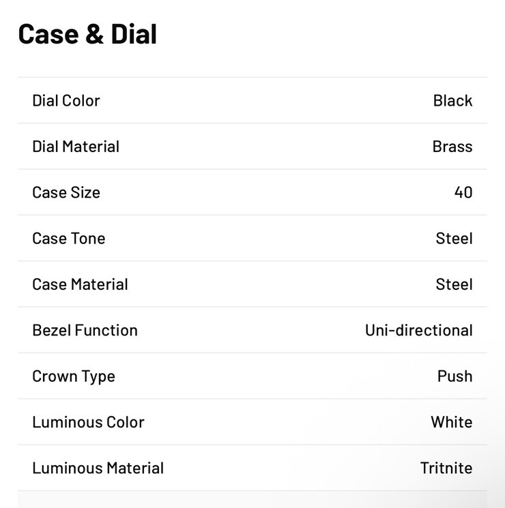Click the Case & Dial heading
The width and height of the screenshot is (505, 508).
[x=87, y=34]
